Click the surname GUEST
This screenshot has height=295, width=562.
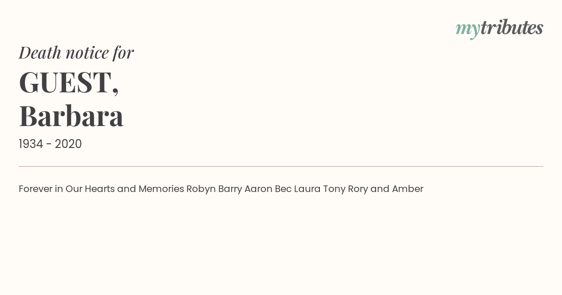(x=69, y=82)
